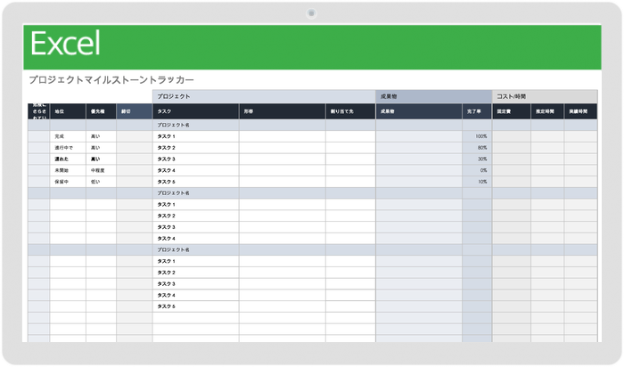
Task: Select the 保留中 status cell
Action: (68, 182)
